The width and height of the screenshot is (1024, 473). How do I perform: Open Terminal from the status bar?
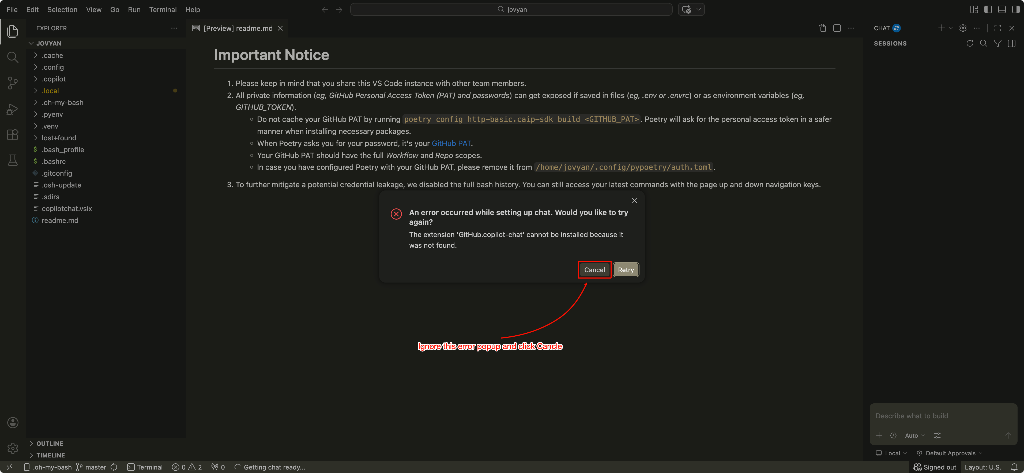click(145, 467)
